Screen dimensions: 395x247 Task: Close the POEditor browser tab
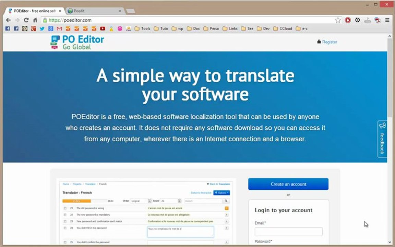(x=60, y=11)
